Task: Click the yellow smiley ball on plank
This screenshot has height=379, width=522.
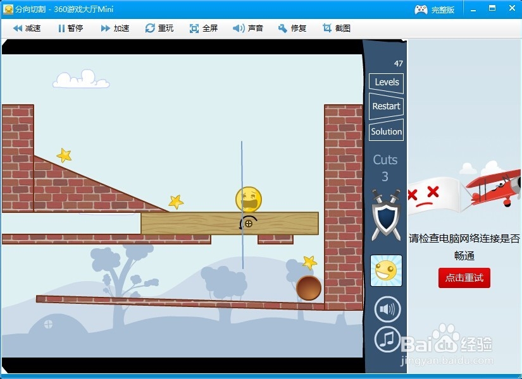Action: [x=249, y=200]
